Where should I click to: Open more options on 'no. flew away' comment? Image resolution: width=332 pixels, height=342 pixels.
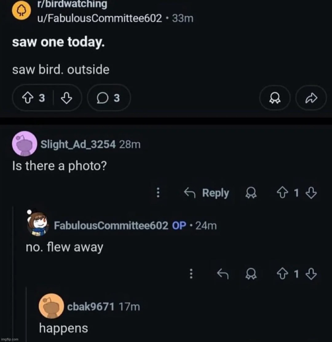pyautogui.click(x=191, y=274)
